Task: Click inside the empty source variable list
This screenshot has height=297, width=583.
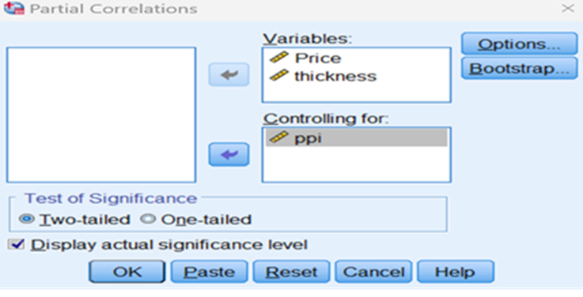Action: click(x=101, y=115)
